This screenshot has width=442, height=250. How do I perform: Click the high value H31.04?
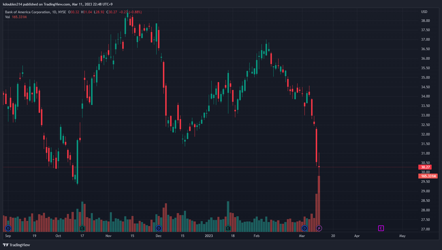click(x=86, y=12)
